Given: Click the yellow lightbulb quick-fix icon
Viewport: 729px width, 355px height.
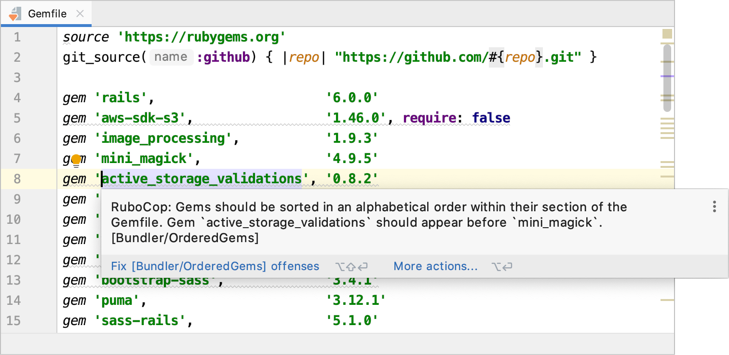Looking at the screenshot, I should pyautogui.click(x=76, y=160).
